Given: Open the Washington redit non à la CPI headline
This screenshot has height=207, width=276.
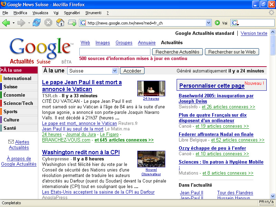Looking at the screenshot, I should pos(81,152).
